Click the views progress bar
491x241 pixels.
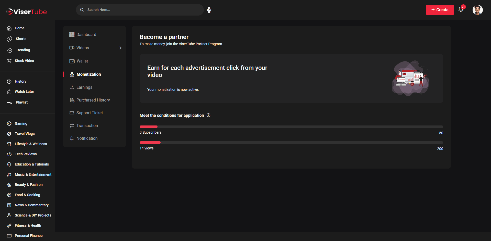pos(291,143)
